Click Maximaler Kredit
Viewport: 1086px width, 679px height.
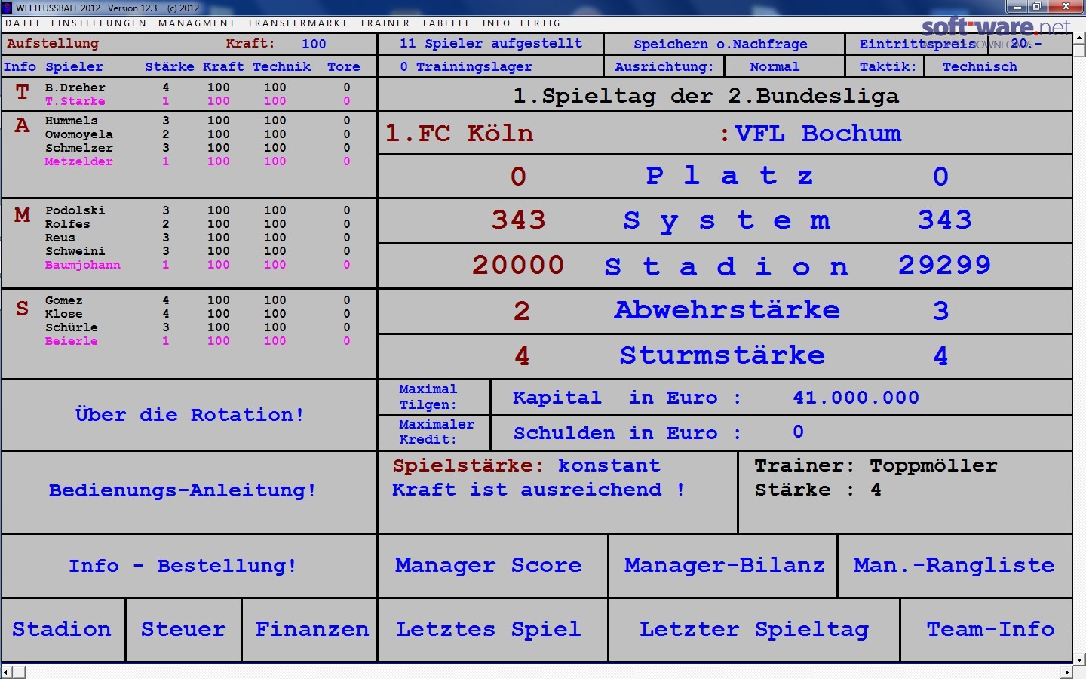[434, 432]
